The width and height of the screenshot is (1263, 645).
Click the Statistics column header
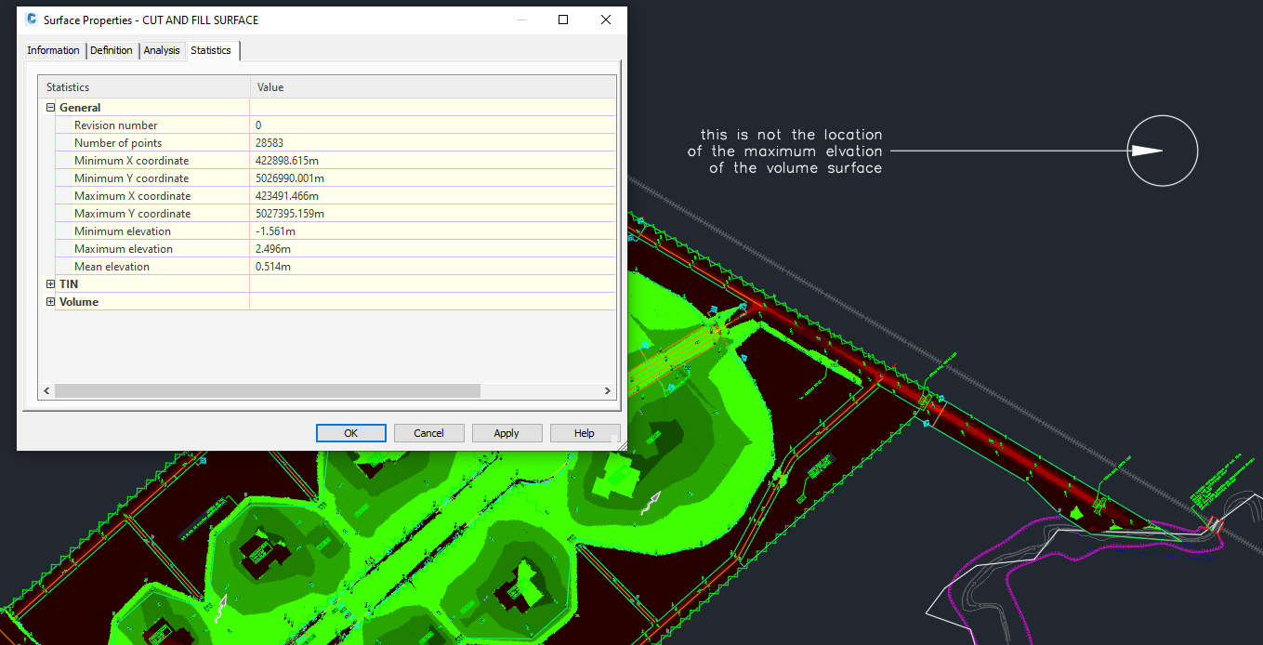point(70,86)
